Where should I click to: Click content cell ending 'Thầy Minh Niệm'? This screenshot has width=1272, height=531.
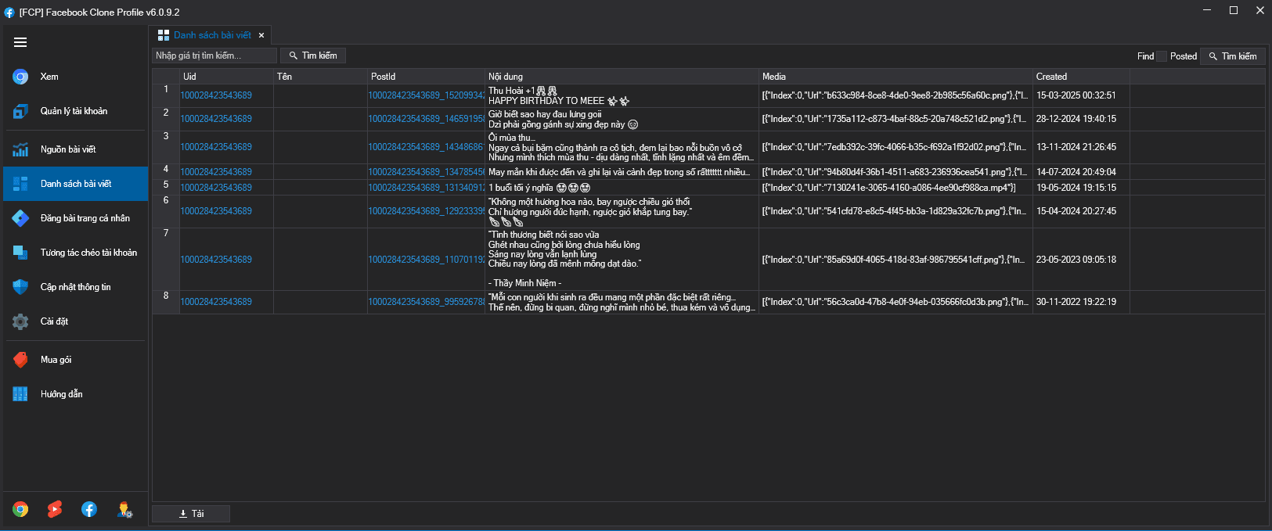pyautogui.click(x=622, y=260)
